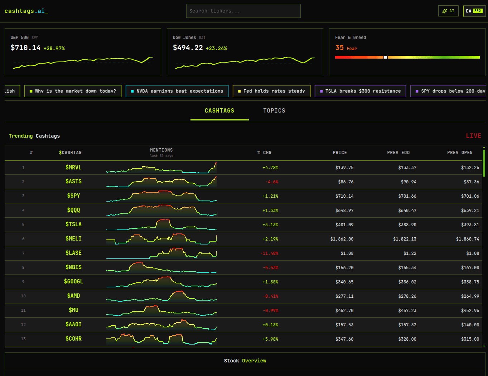Sort by the MENTIONS column header
Image resolution: width=488 pixels, height=376 pixels.
click(161, 152)
